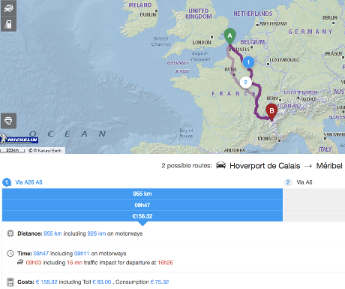The width and height of the screenshot is (345, 289).
Task: Click 926 km motorway distance value
Action: (x=97, y=233)
